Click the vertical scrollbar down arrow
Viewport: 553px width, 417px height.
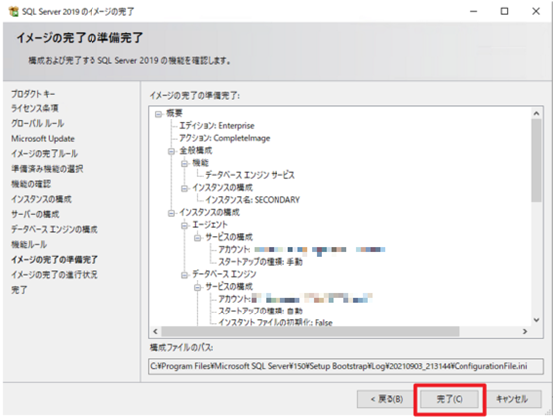[536, 320]
